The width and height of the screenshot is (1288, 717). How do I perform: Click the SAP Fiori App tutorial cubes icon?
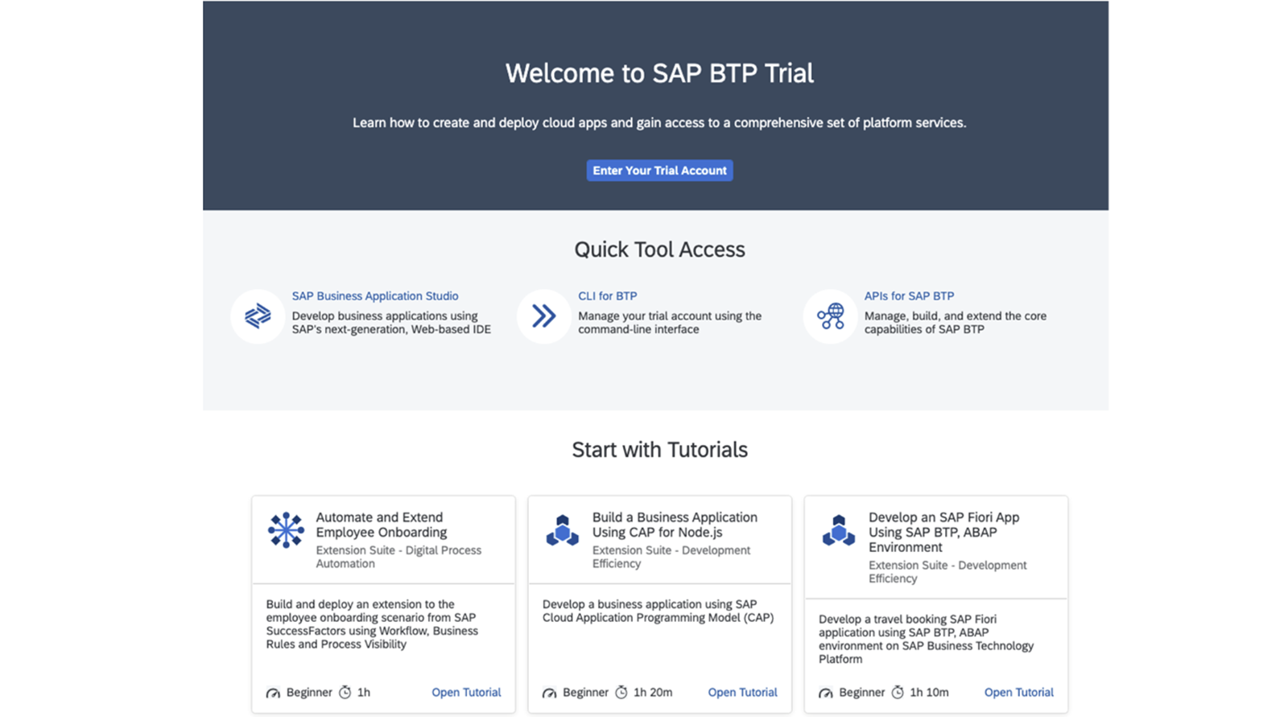click(838, 530)
